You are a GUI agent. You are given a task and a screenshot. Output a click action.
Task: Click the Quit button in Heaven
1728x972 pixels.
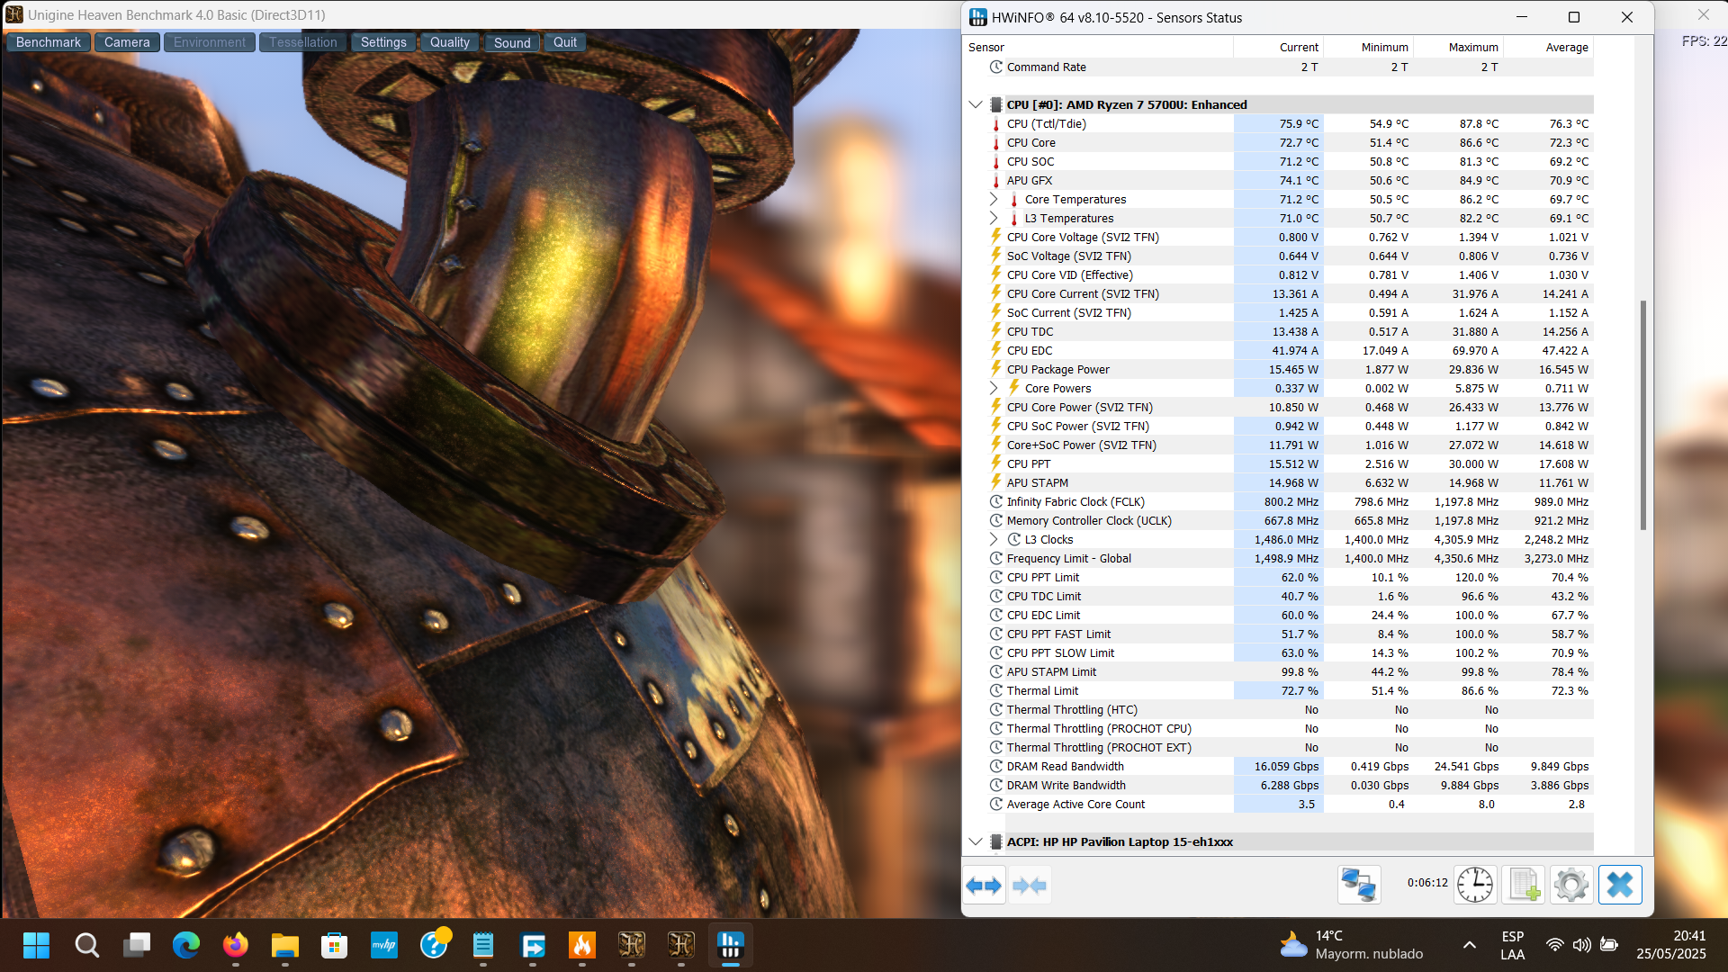point(565,42)
